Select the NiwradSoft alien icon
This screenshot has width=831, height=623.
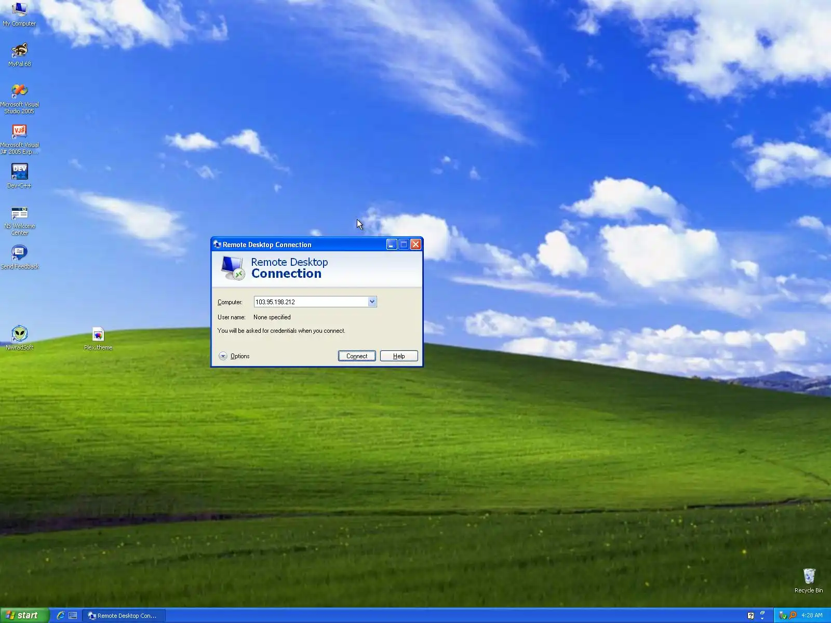pyautogui.click(x=19, y=338)
